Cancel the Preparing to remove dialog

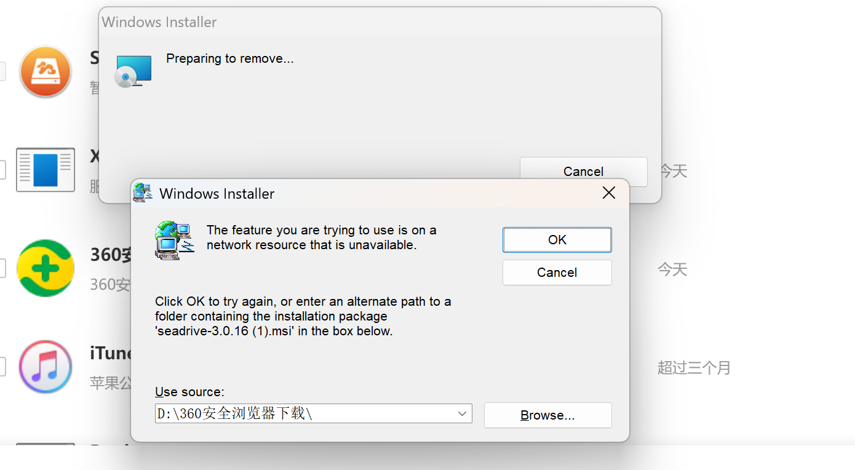click(583, 172)
